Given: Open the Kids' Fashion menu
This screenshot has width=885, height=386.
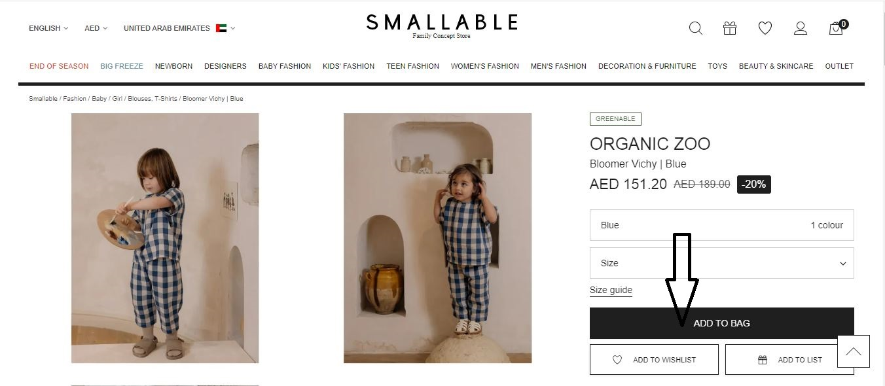Looking at the screenshot, I should pos(348,66).
